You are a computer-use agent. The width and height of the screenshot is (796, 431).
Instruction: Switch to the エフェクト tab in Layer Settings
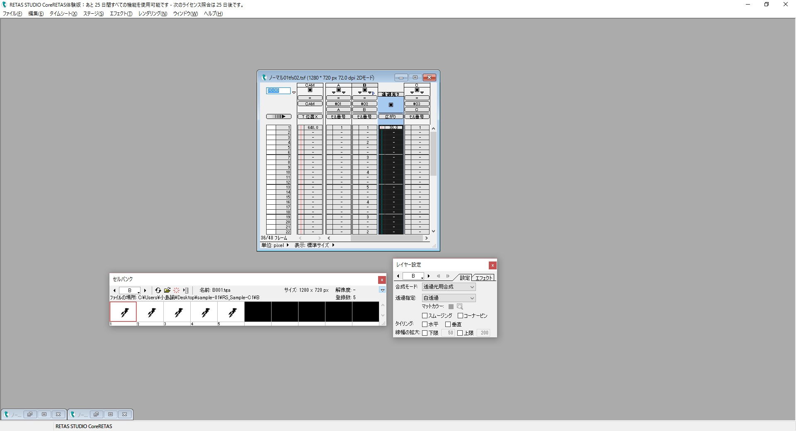483,278
